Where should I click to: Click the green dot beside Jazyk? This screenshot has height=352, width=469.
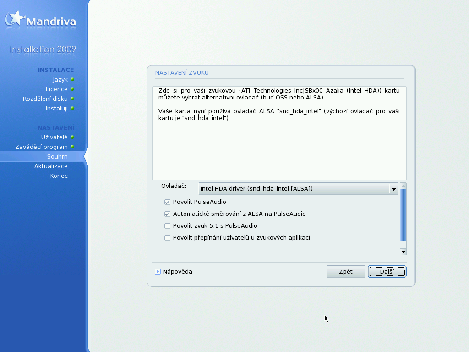72,80
